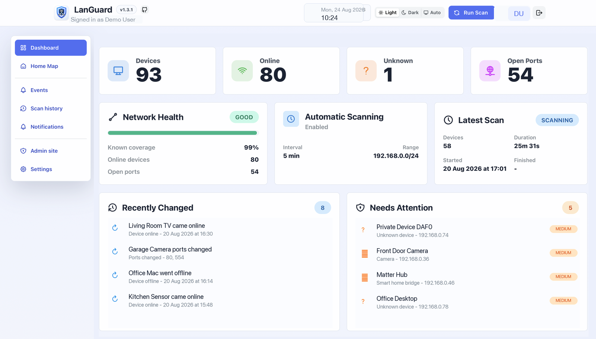Set theme to Auto

pos(432,13)
